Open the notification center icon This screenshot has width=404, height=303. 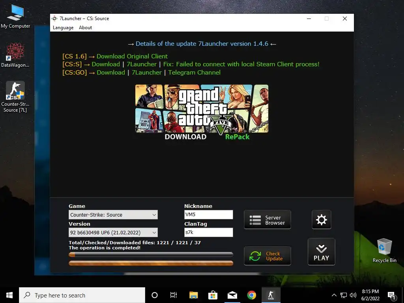(x=392, y=296)
